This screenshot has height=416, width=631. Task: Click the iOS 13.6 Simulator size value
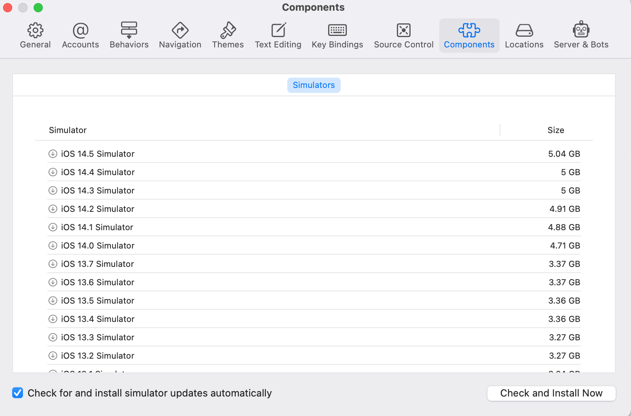tap(565, 282)
